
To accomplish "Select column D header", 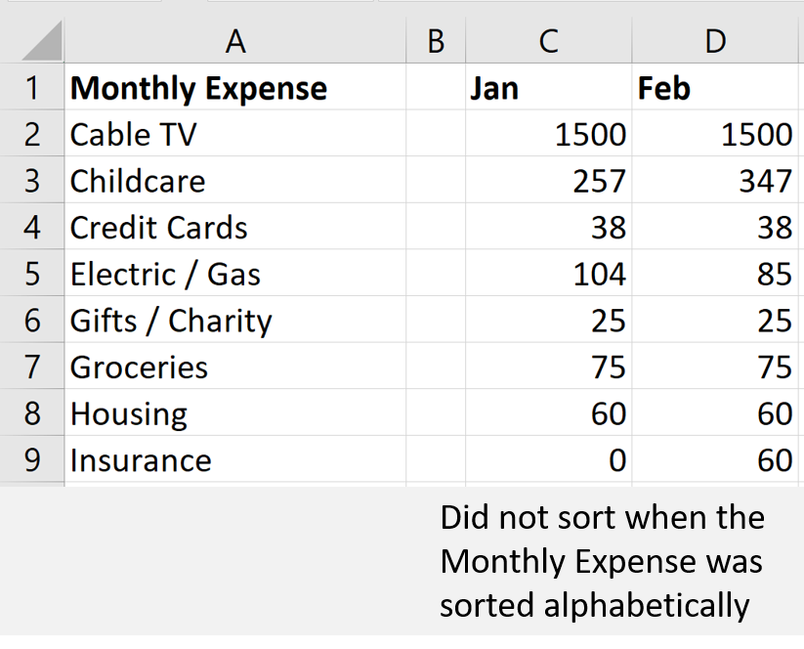I will 715,41.
